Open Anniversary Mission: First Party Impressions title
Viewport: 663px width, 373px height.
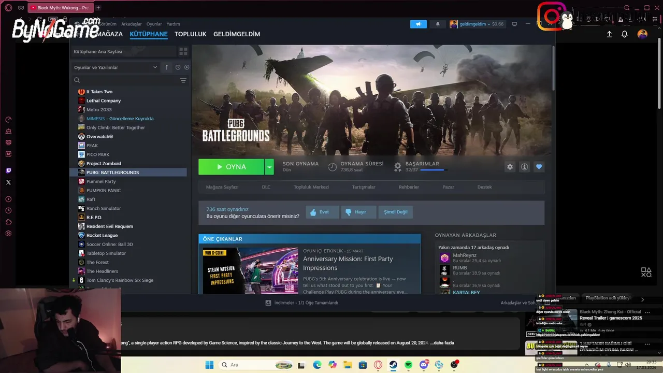348,263
